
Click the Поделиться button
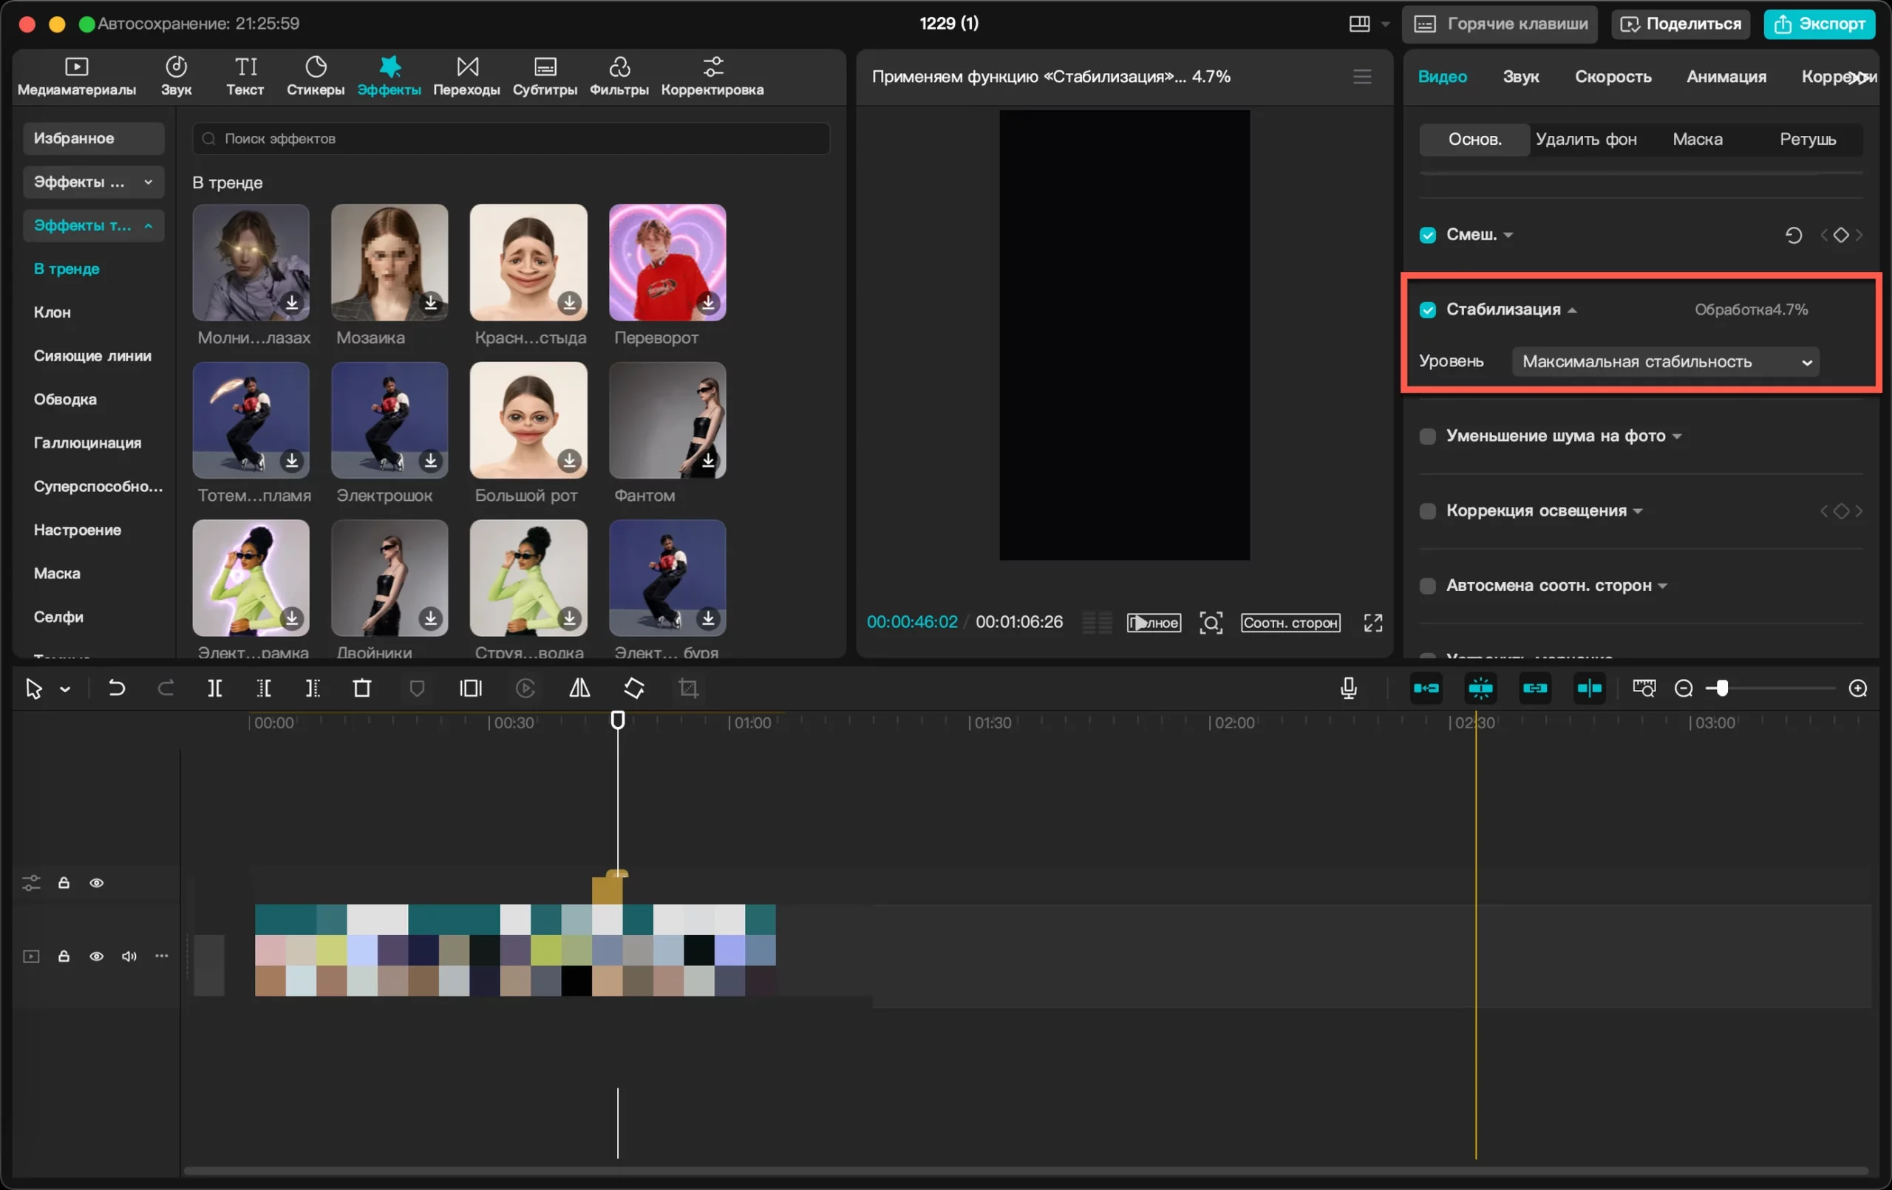coord(1681,24)
